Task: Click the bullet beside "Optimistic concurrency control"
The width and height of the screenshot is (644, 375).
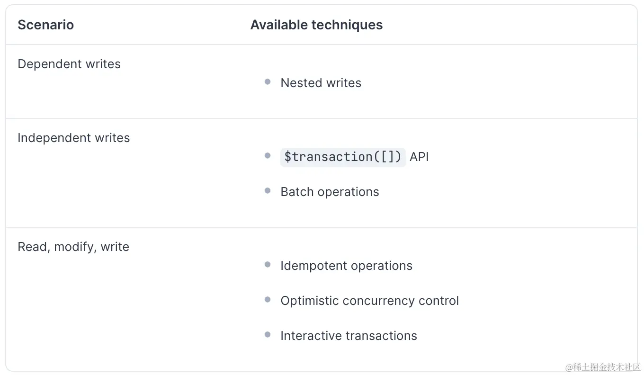Action: pyautogui.click(x=268, y=300)
